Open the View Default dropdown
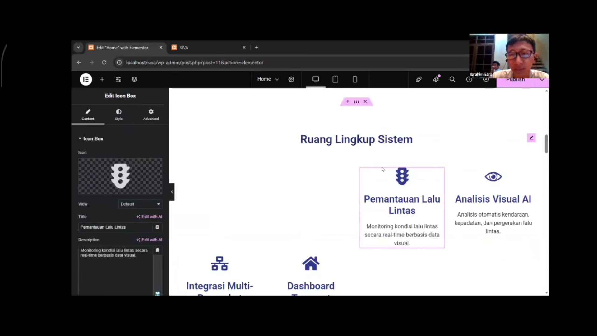This screenshot has height=336, width=597. [140, 204]
